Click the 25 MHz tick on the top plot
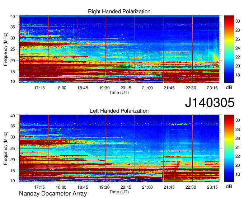Screen dimensions: 244x198 point(13,49)
